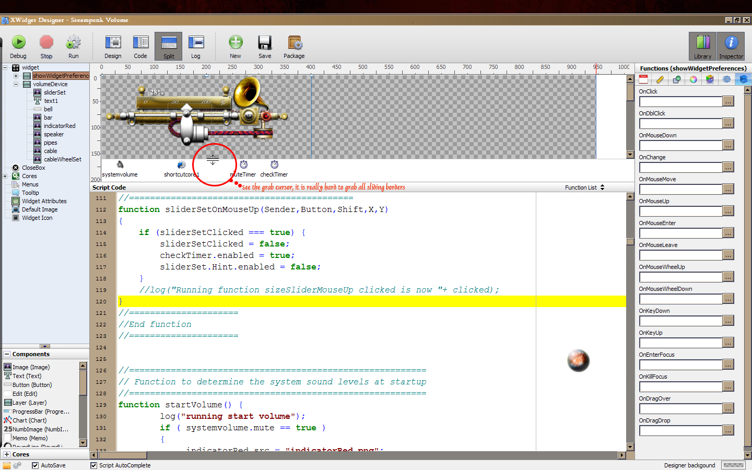Select the Split view mode

click(x=169, y=46)
